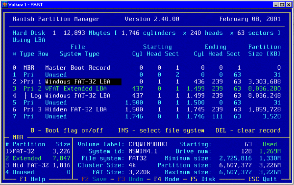Click F2 Save in bottom bar
Viewport: 294px width, 185px height.
(x=94, y=179)
